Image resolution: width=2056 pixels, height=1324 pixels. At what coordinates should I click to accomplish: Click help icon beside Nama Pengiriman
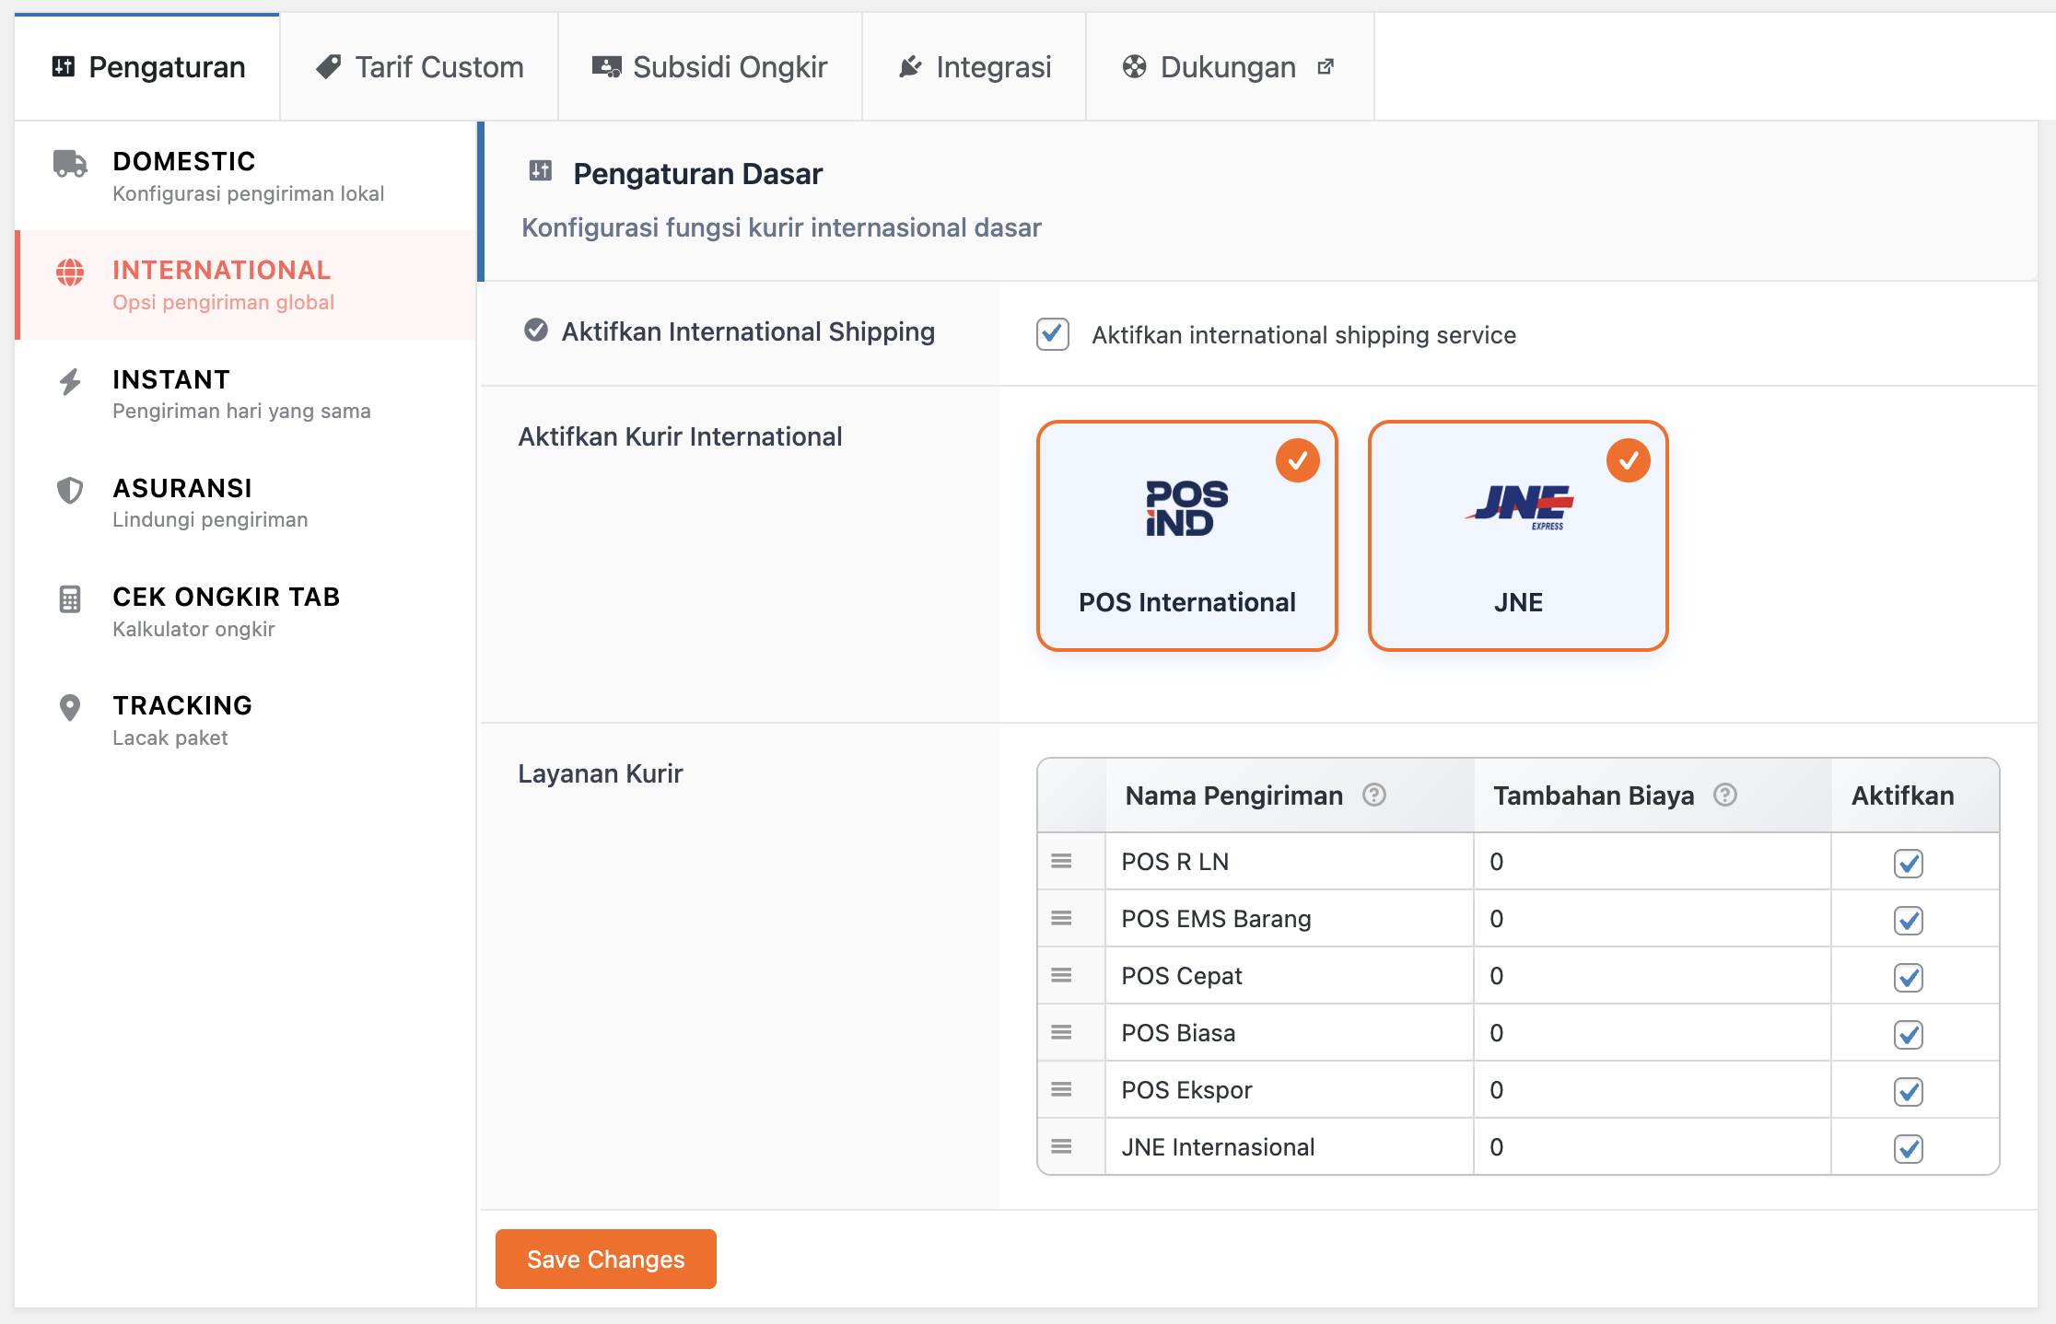coord(1373,795)
